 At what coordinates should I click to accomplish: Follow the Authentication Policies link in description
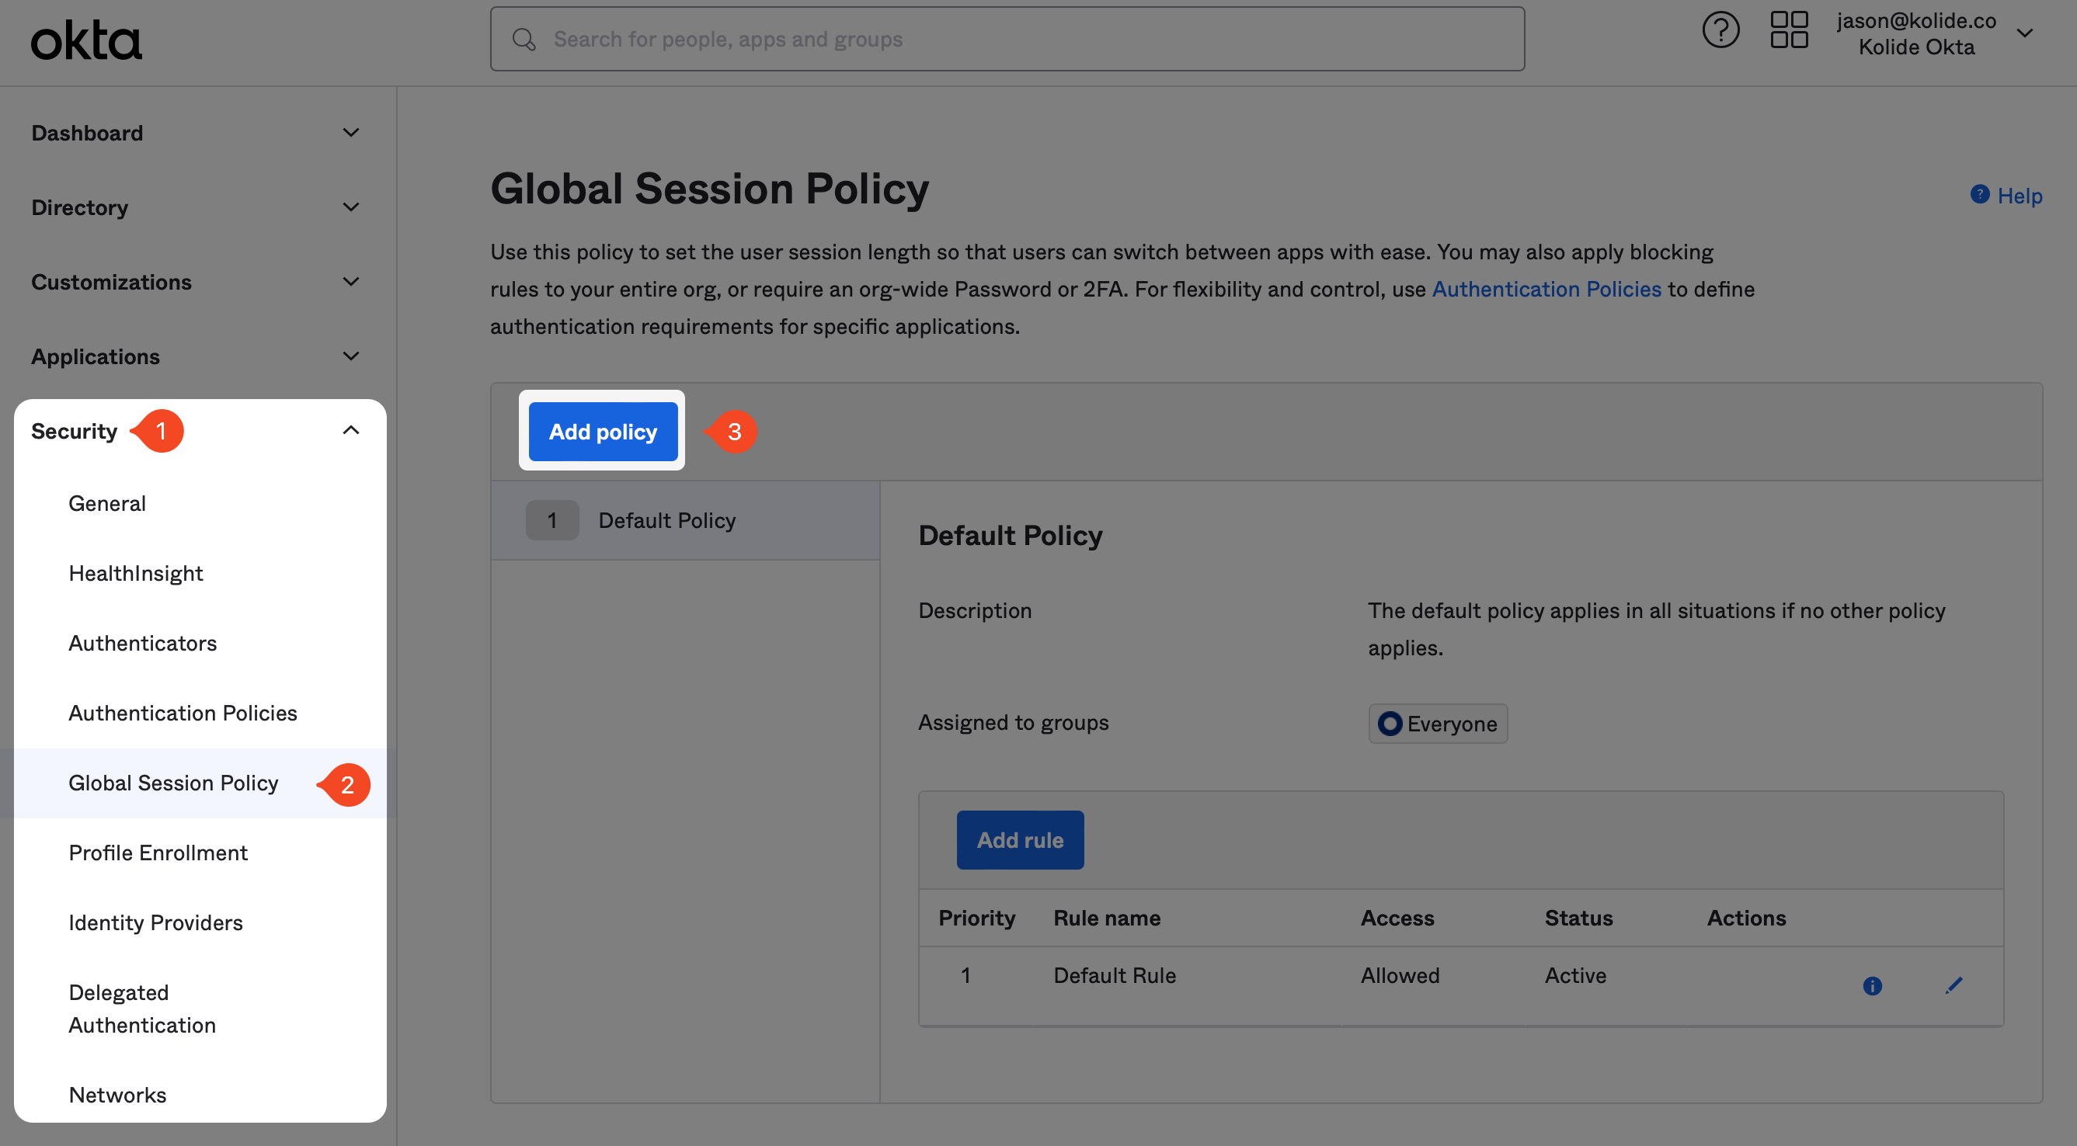click(x=1546, y=289)
